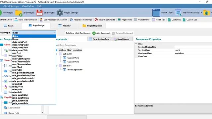This screenshot has height=119, width=212.
Task: Click the Search Field component icon
Action: pyautogui.click(x=6, y=108)
